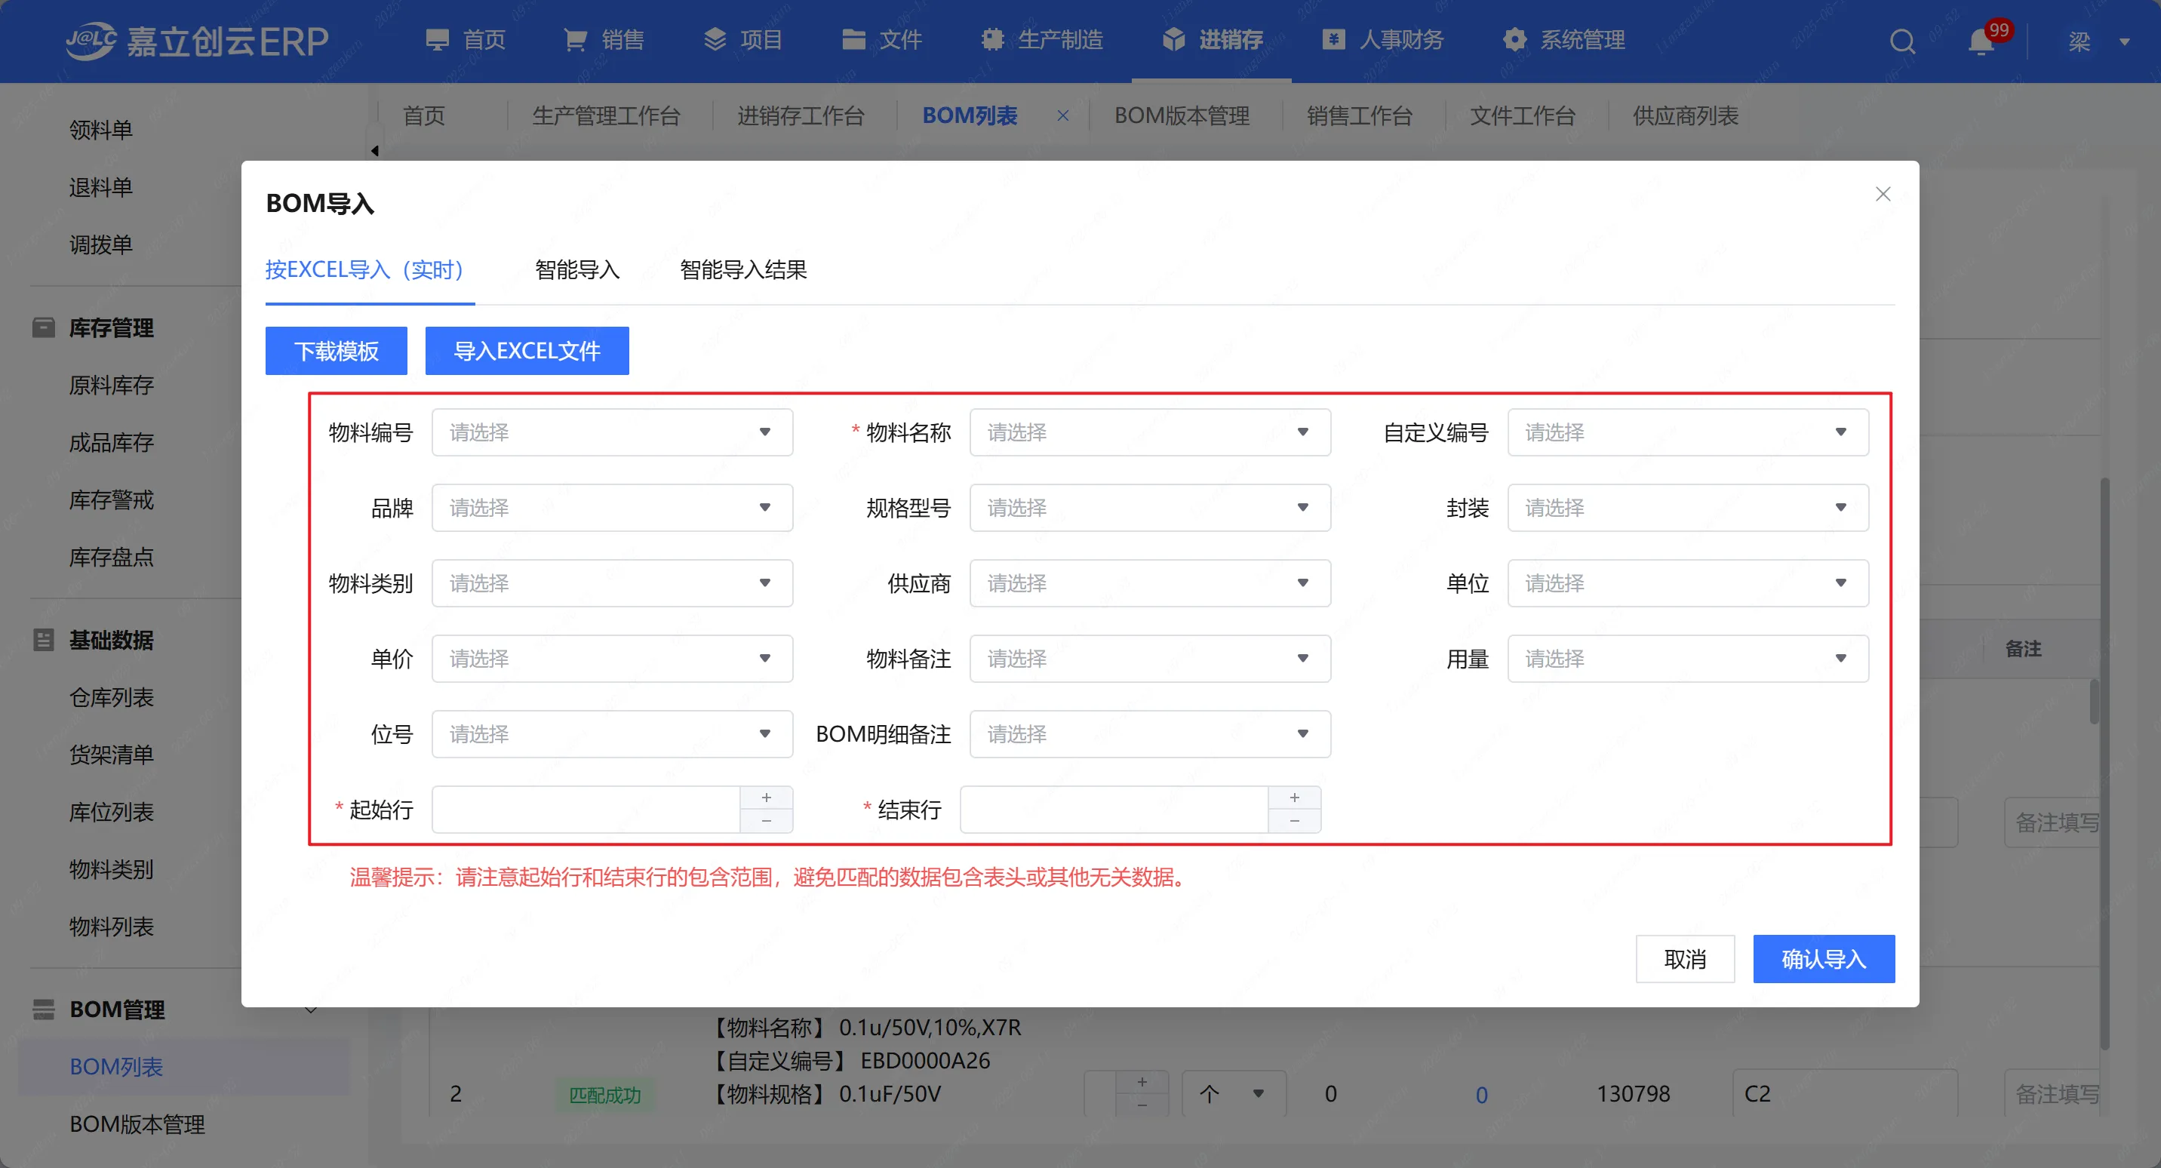Click the 导入EXCEL文件 button
Screen dimensions: 2161x1168
pos(527,351)
